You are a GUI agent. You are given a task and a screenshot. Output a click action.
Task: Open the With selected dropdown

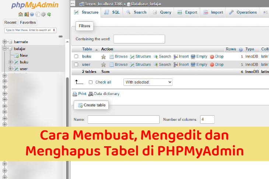point(148,82)
